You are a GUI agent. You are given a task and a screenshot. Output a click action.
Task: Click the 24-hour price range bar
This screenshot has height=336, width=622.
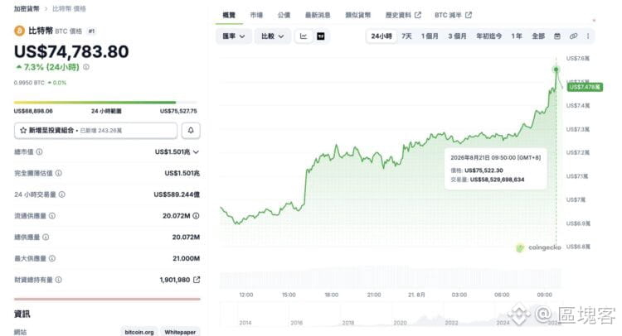105,103
